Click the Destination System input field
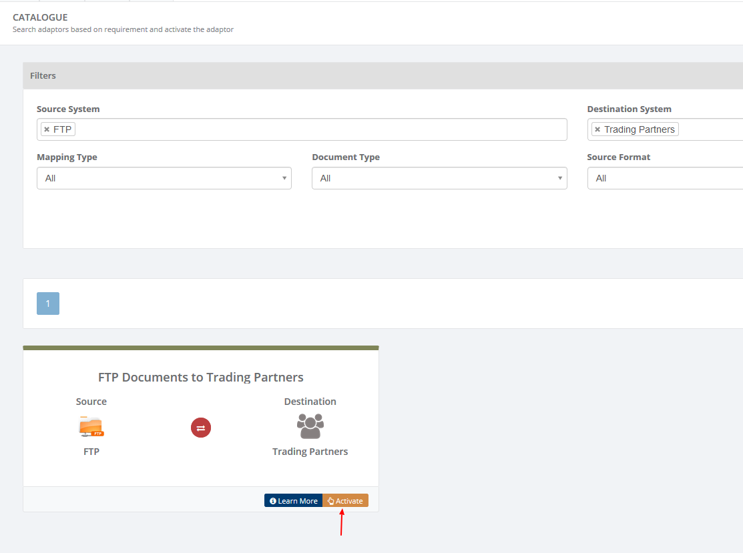The height and width of the screenshot is (553, 743). coord(666,129)
